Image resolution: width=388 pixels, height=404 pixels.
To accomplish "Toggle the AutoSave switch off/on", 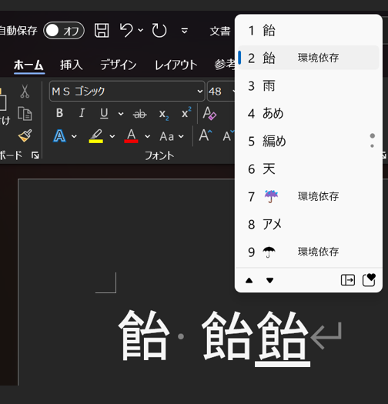I will (64, 31).
